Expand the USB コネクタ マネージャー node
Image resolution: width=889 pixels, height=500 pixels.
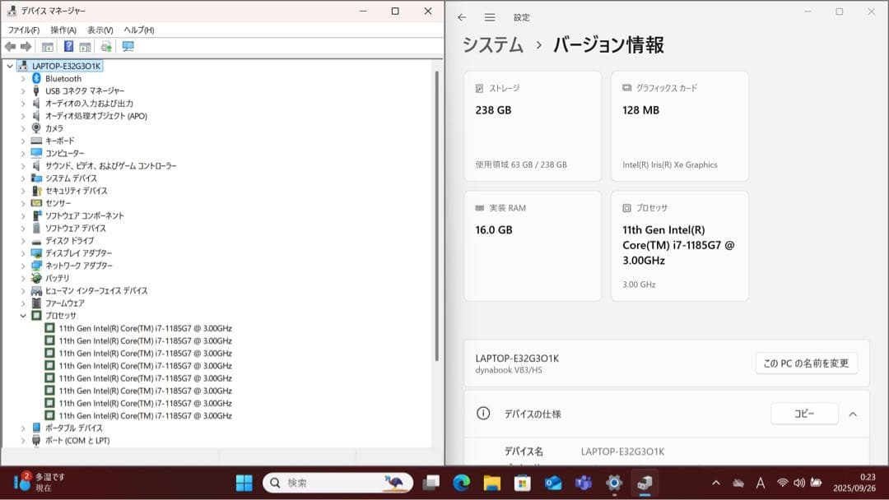[23, 91]
